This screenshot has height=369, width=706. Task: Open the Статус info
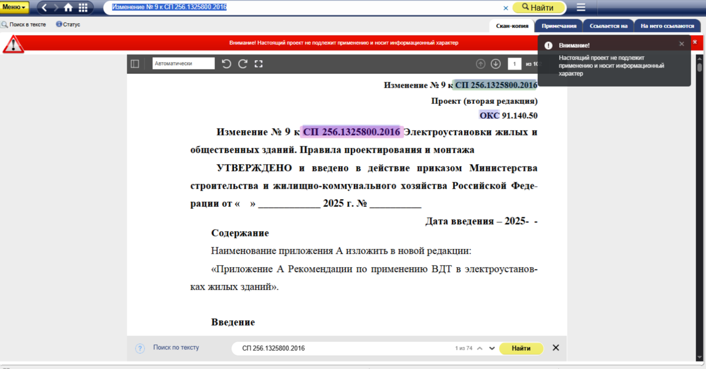click(68, 24)
